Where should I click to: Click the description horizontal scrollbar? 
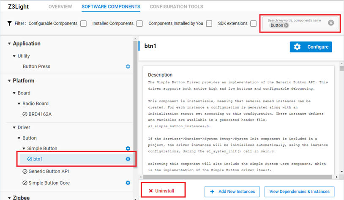click(238, 177)
